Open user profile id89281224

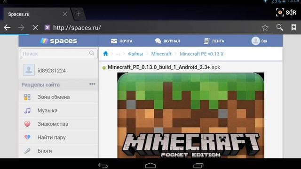[58, 70]
